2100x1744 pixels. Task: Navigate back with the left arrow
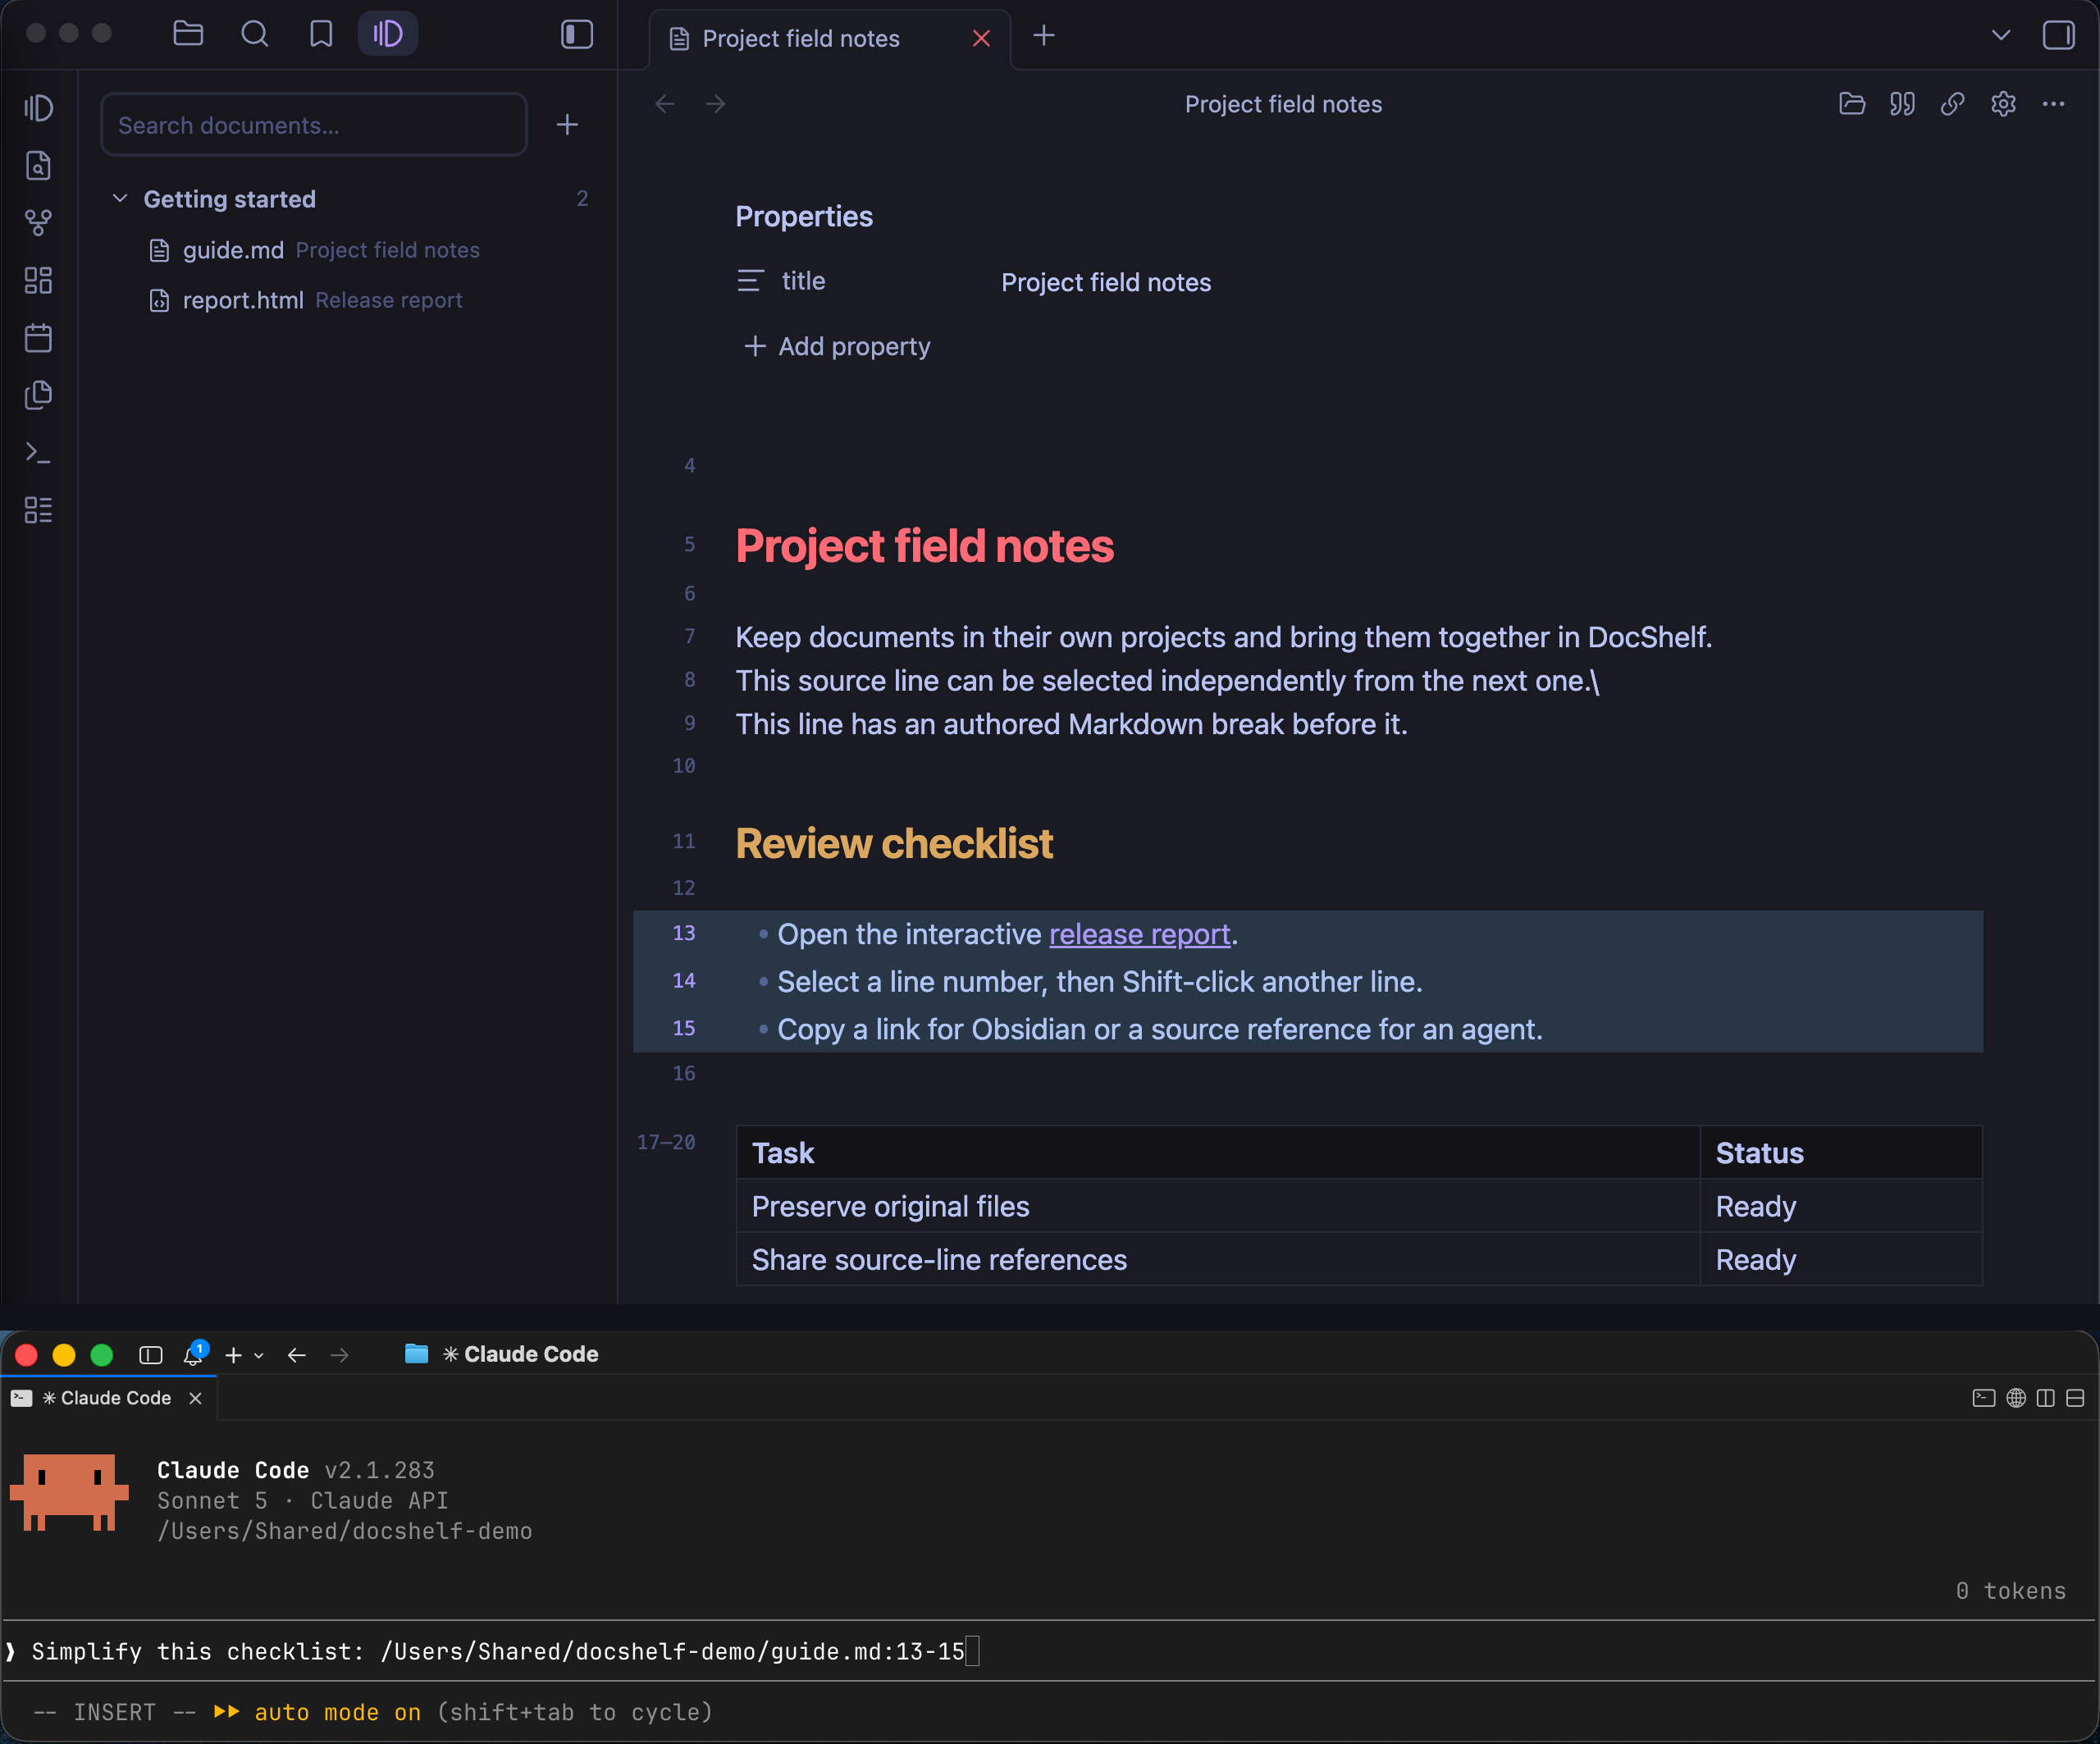pos(665,104)
